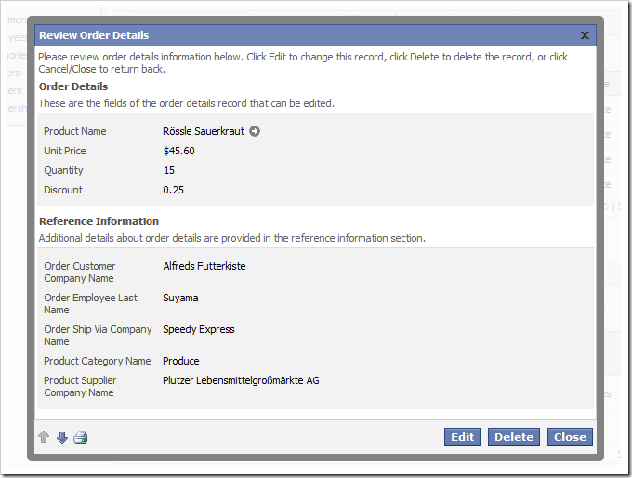Viewport: 632px width, 478px height.
Task: Click the Product Category Name label
Action: tap(98, 361)
